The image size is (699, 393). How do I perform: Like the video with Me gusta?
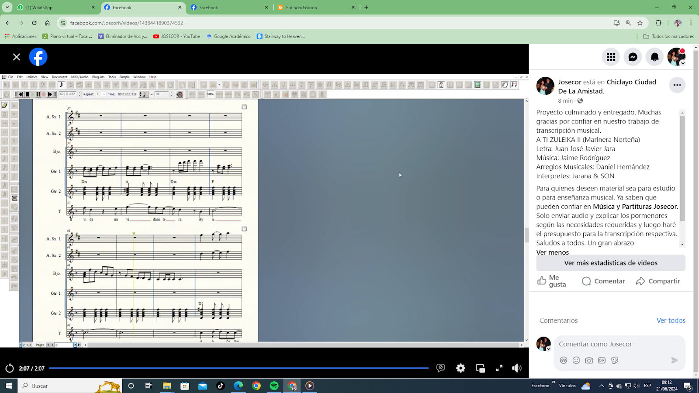pyautogui.click(x=552, y=281)
